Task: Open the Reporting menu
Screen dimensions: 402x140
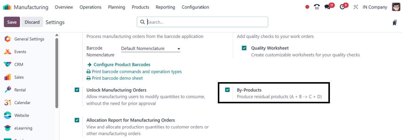Action: [165, 7]
